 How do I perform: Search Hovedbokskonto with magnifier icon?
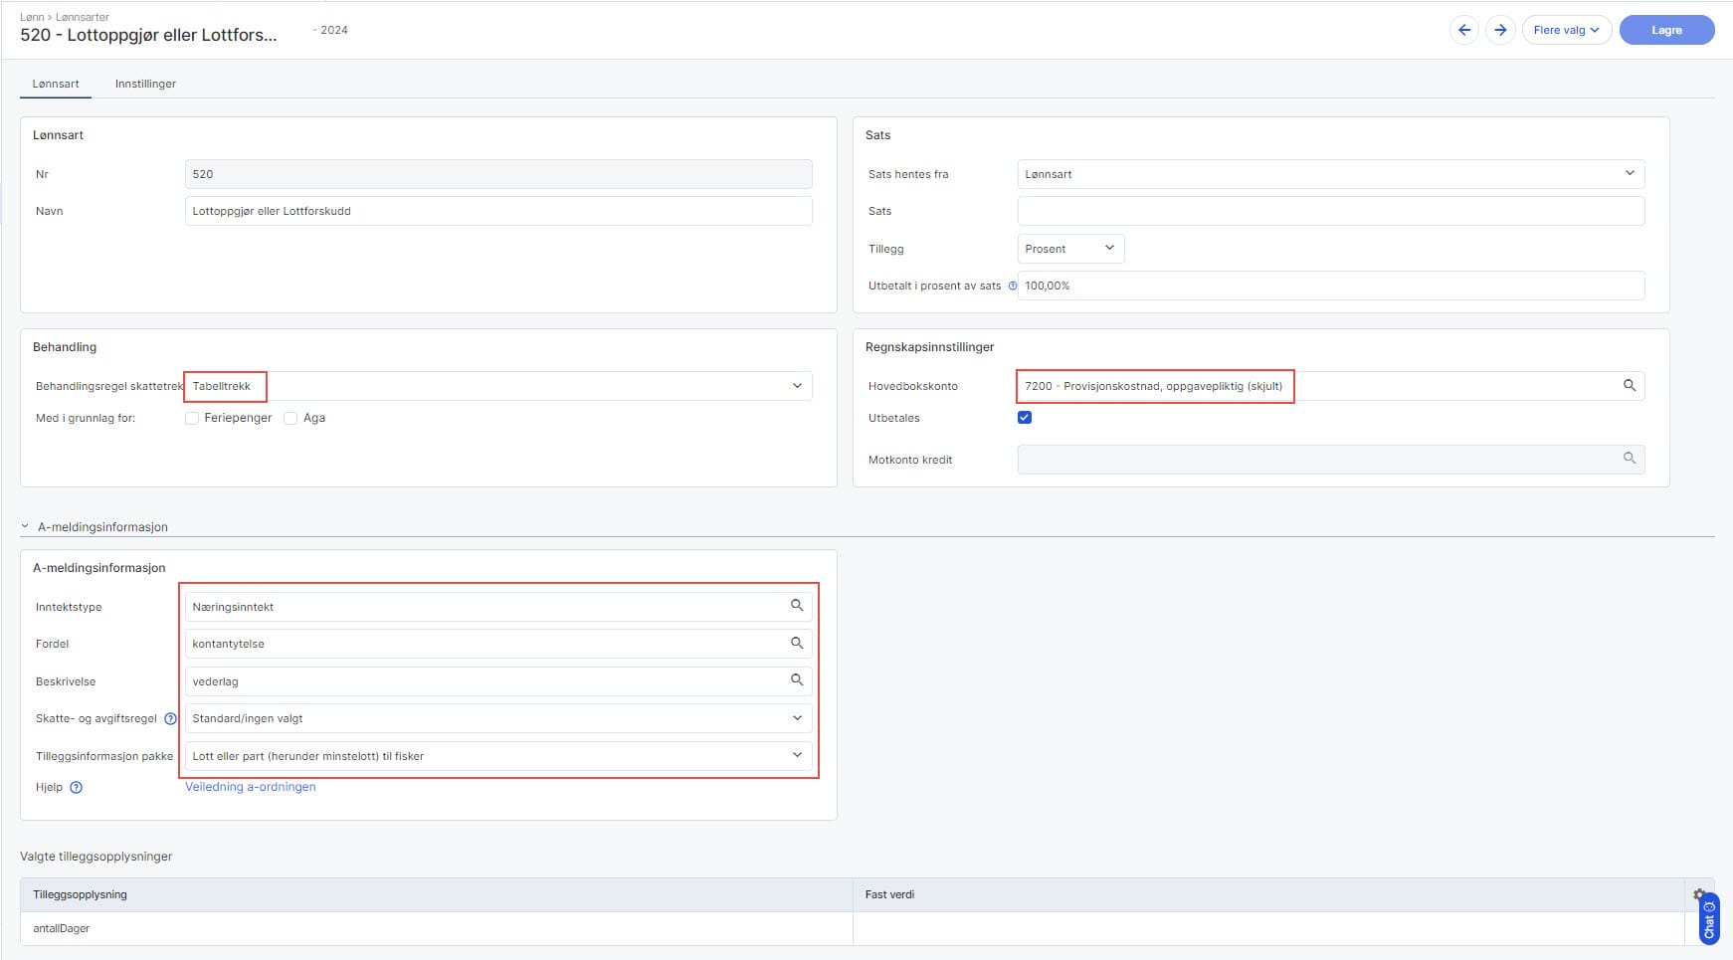[x=1629, y=386]
